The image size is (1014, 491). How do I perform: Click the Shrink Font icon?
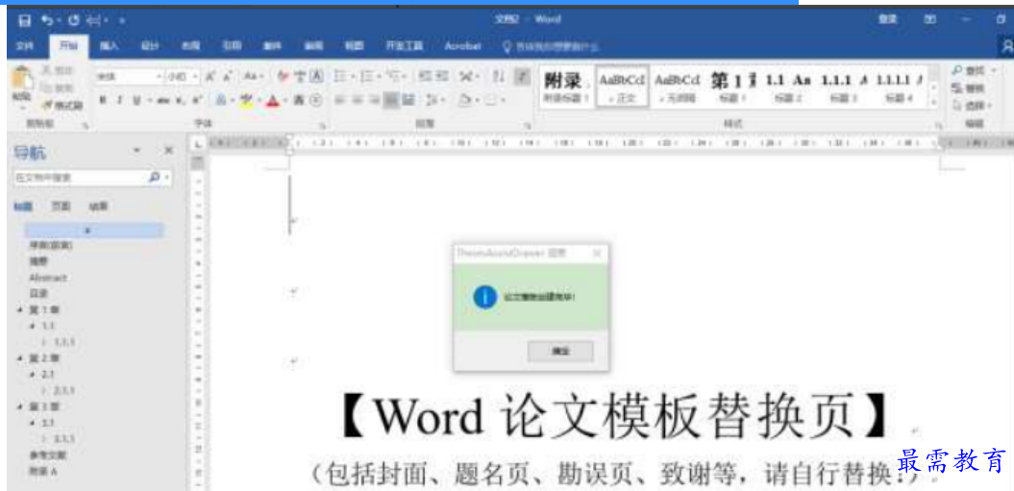(228, 77)
